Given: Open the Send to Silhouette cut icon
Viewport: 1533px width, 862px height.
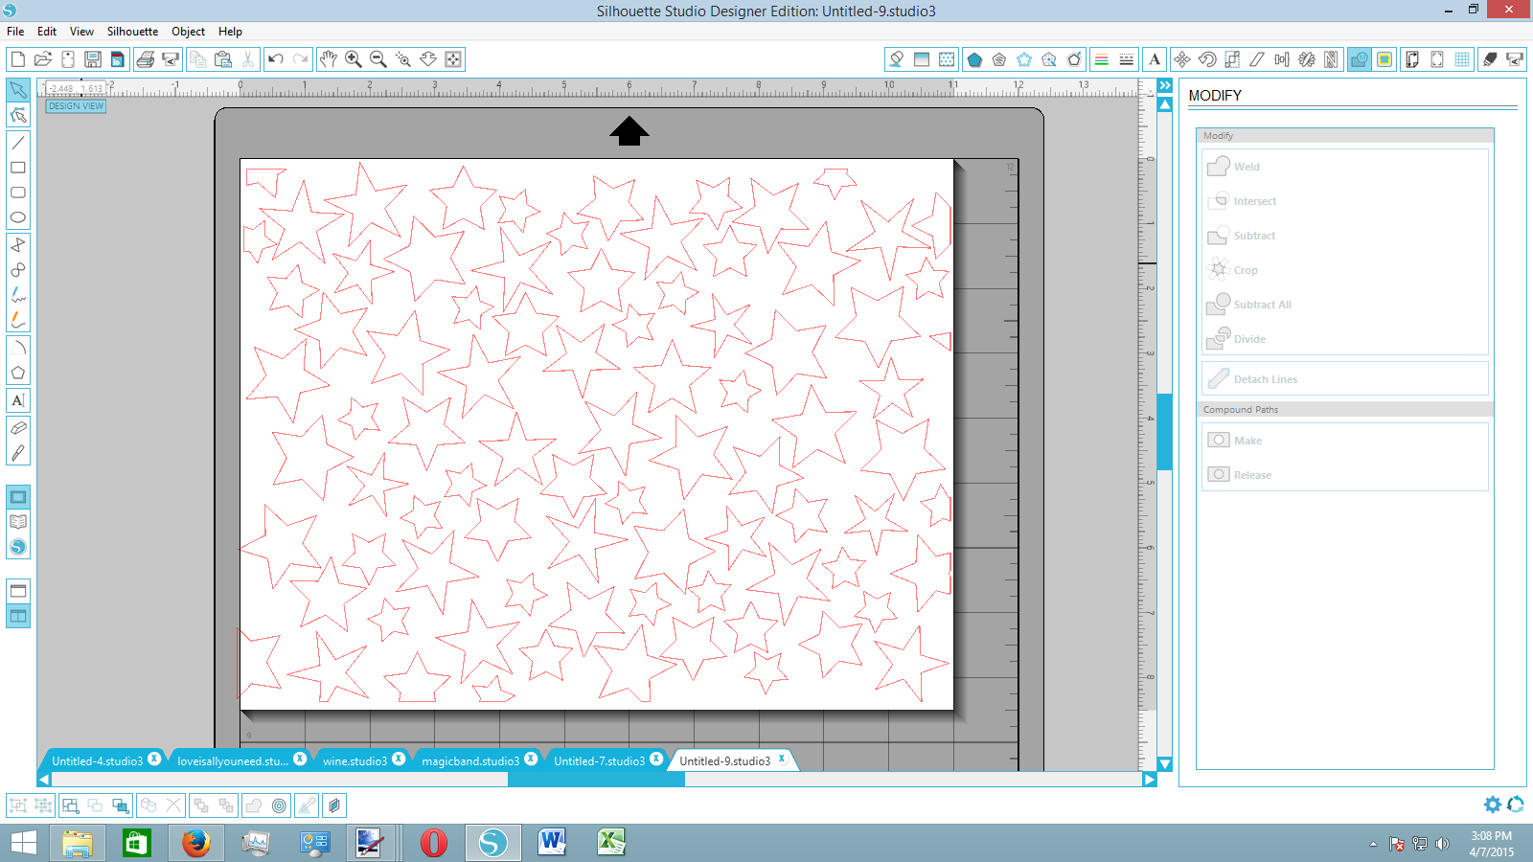Looking at the screenshot, I should click(1515, 59).
